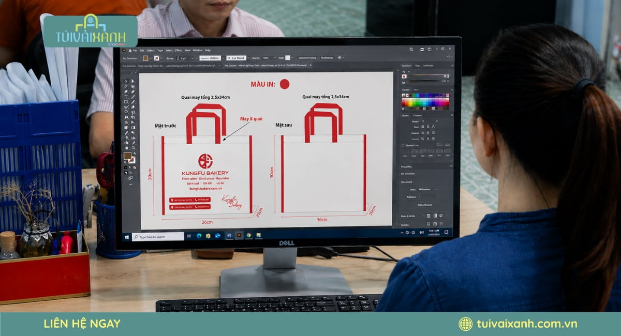Click the Windows Start button

tap(127, 237)
